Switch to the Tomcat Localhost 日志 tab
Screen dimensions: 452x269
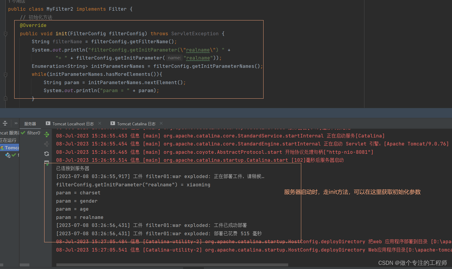[72, 124]
